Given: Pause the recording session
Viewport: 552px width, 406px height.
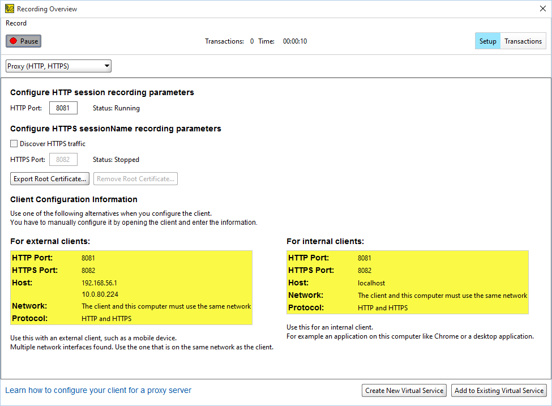Looking at the screenshot, I should 23,40.
